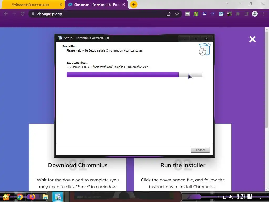The width and height of the screenshot is (269, 202).
Task: Switch to the Setup installer taskbar item
Action: click(58, 197)
